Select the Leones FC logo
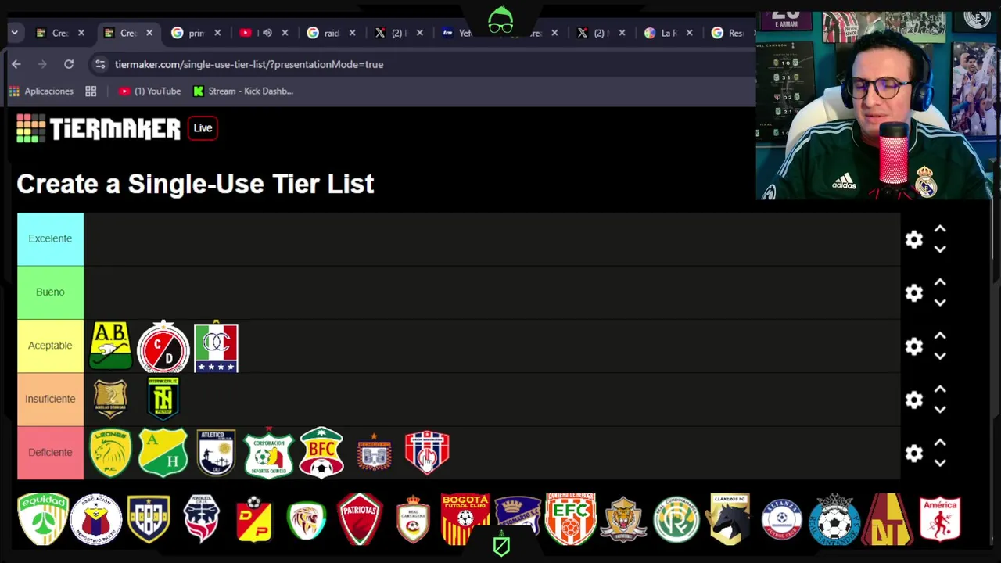1001x563 pixels. click(110, 452)
